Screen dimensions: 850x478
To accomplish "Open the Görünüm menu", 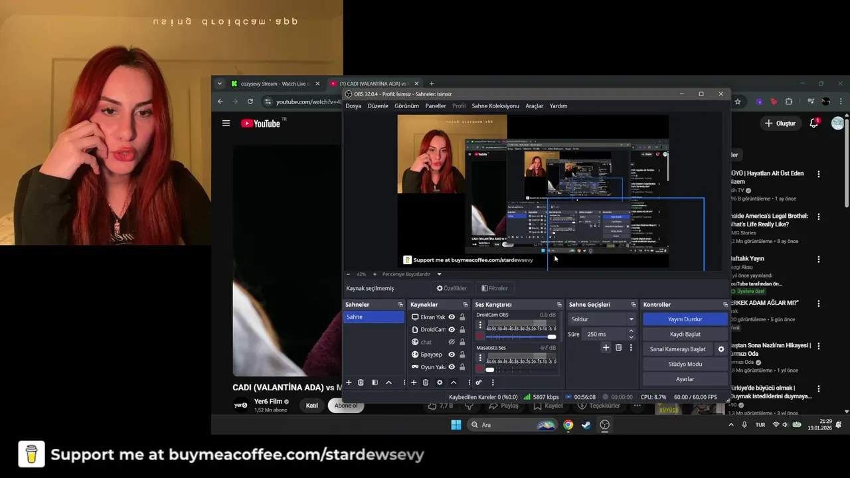I will tap(406, 106).
